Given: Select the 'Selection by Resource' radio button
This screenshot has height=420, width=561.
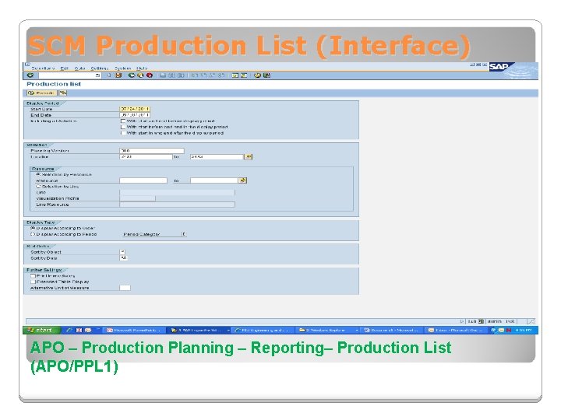Looking at the screenshot, I should tap(38, 175).
